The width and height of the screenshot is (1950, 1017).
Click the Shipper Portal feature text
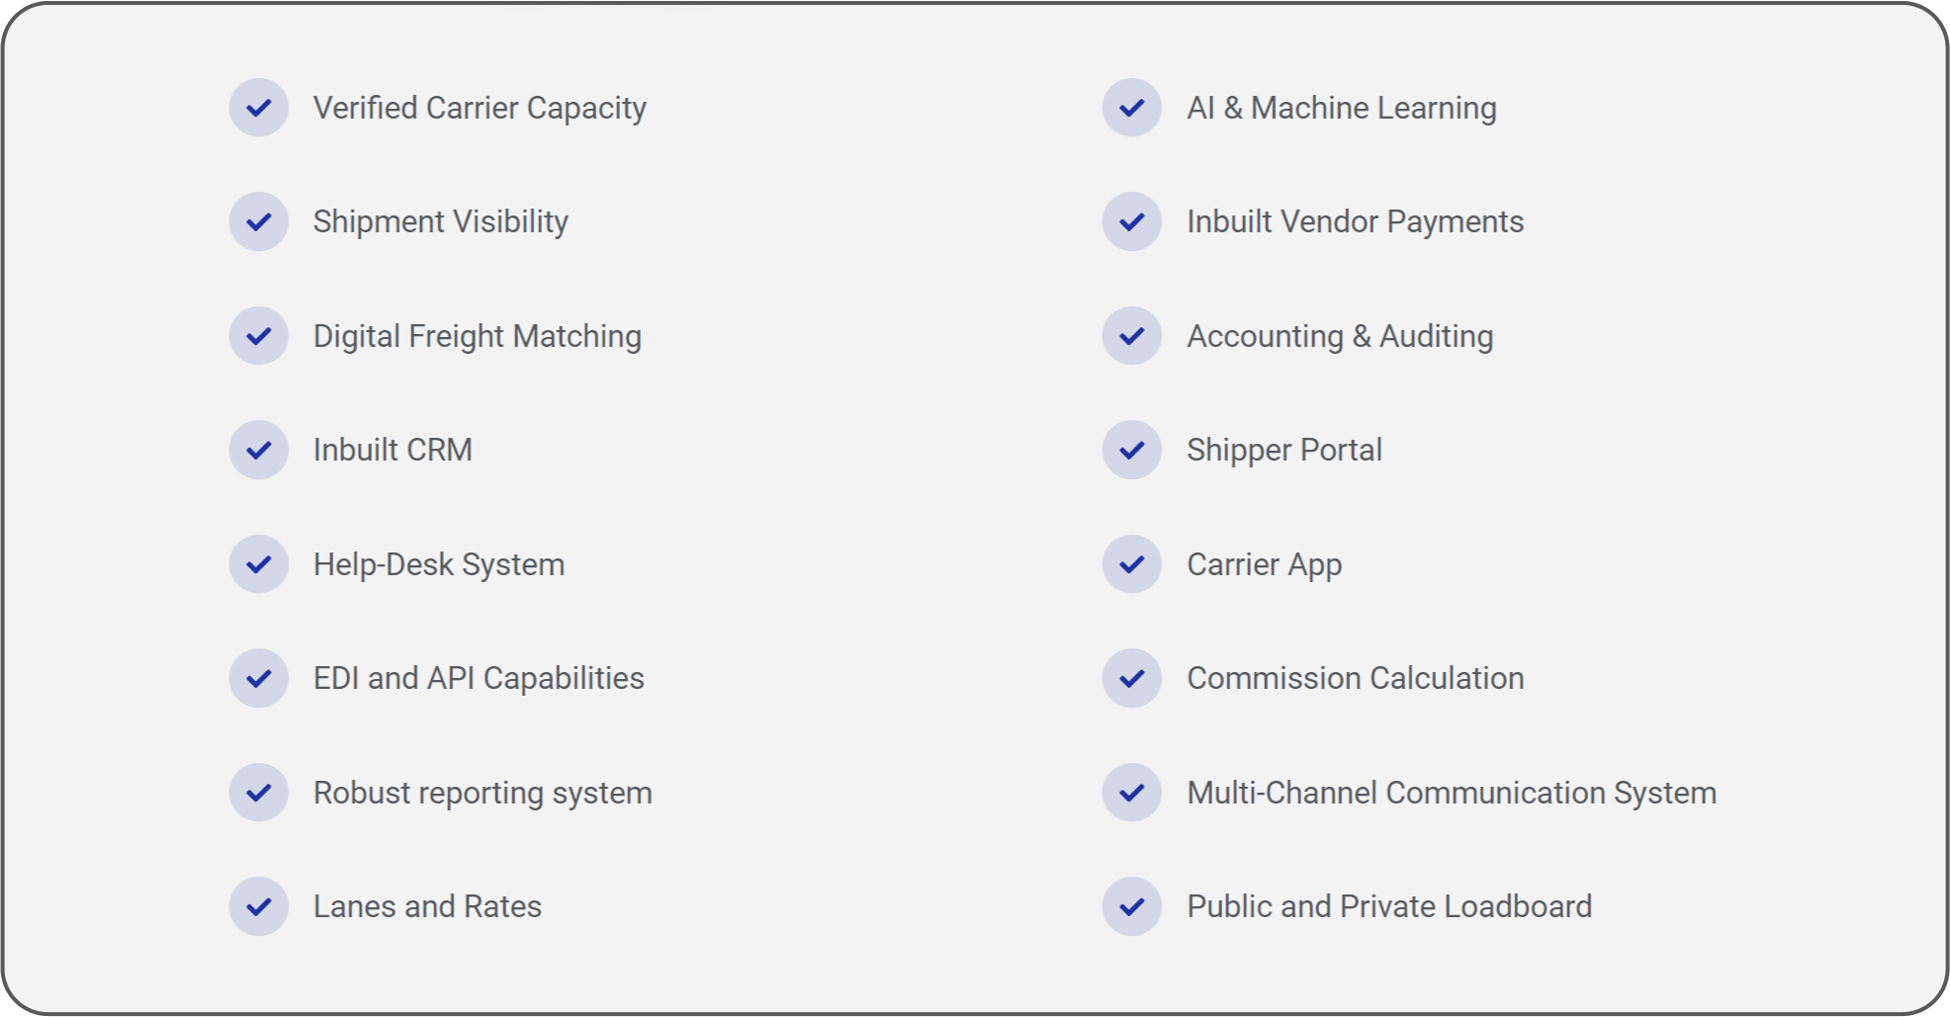(1285, 451)
